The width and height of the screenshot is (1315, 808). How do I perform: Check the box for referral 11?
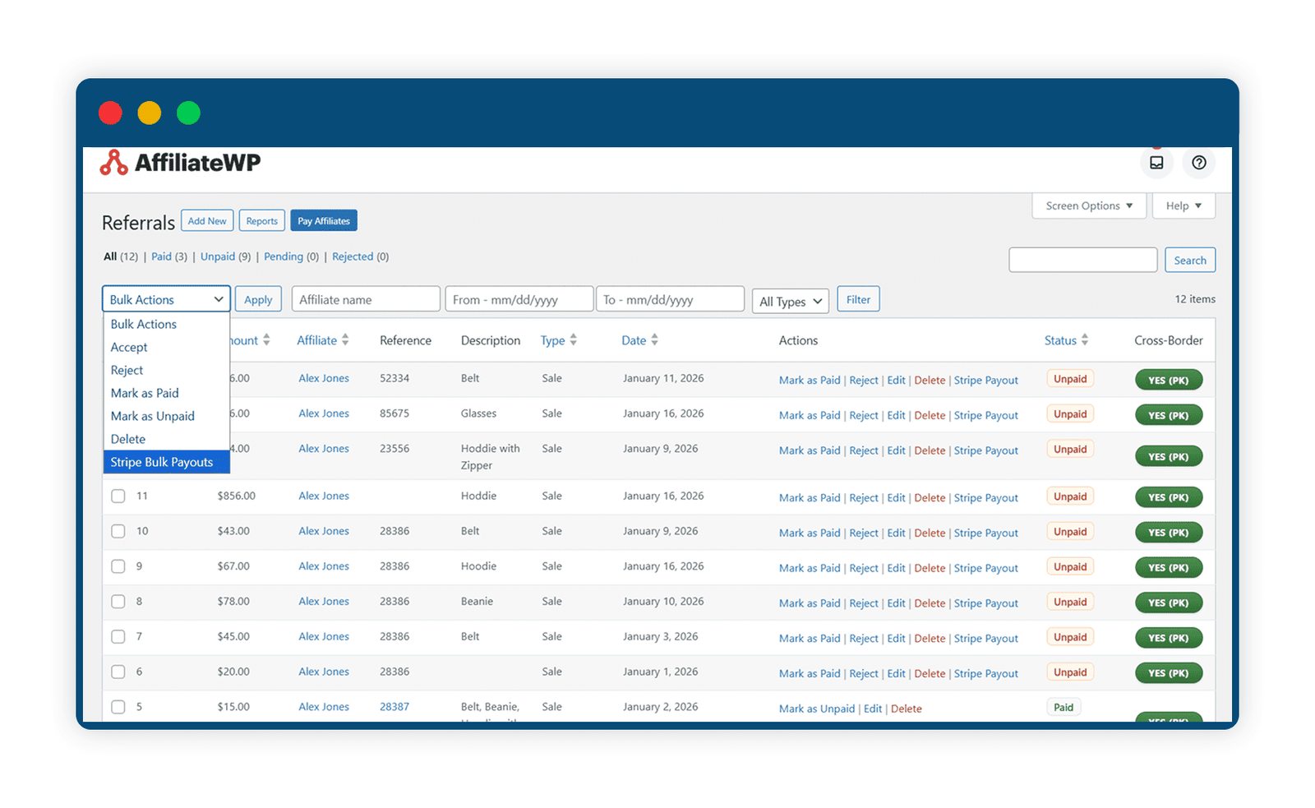[118, 496]
